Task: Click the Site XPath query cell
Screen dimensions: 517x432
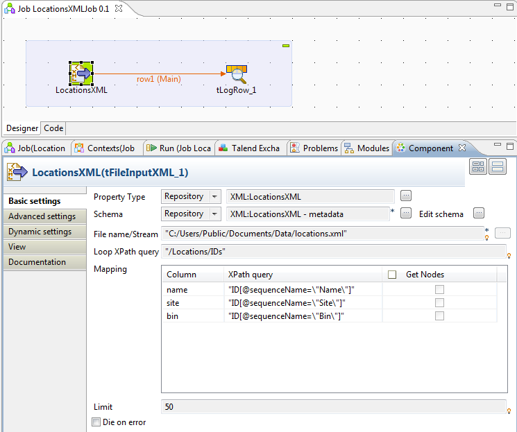Action: 303,303
